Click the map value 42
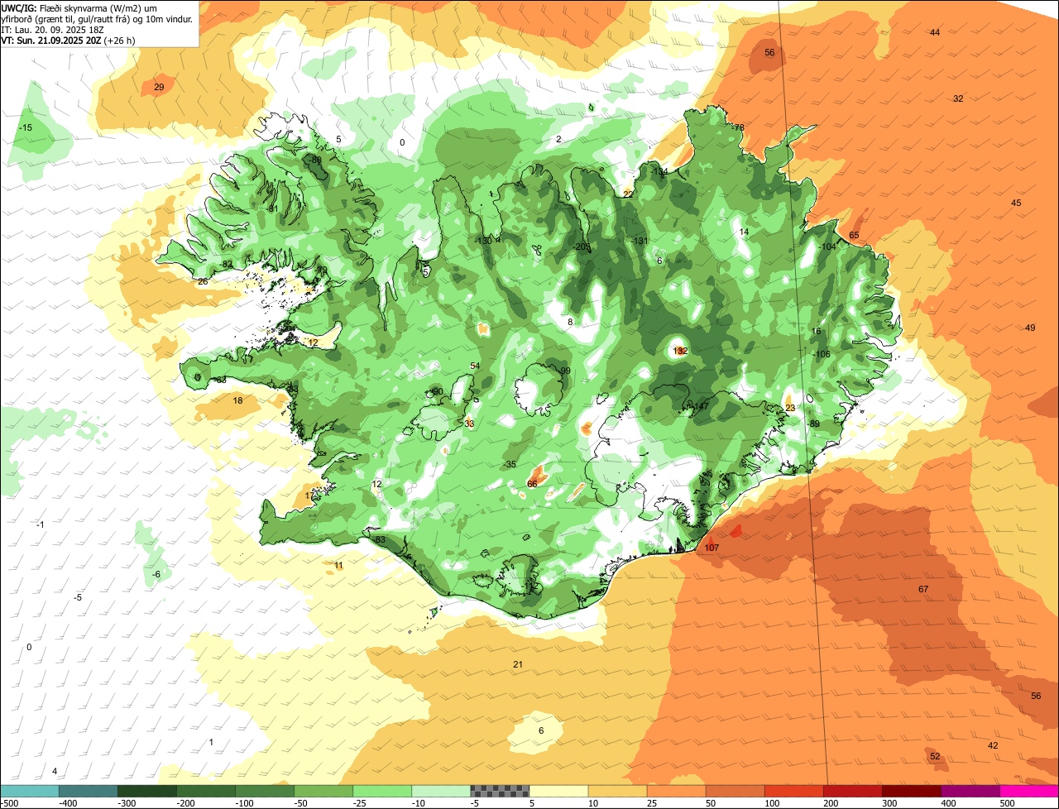The image size is (1059, 809). click(993, 745)
